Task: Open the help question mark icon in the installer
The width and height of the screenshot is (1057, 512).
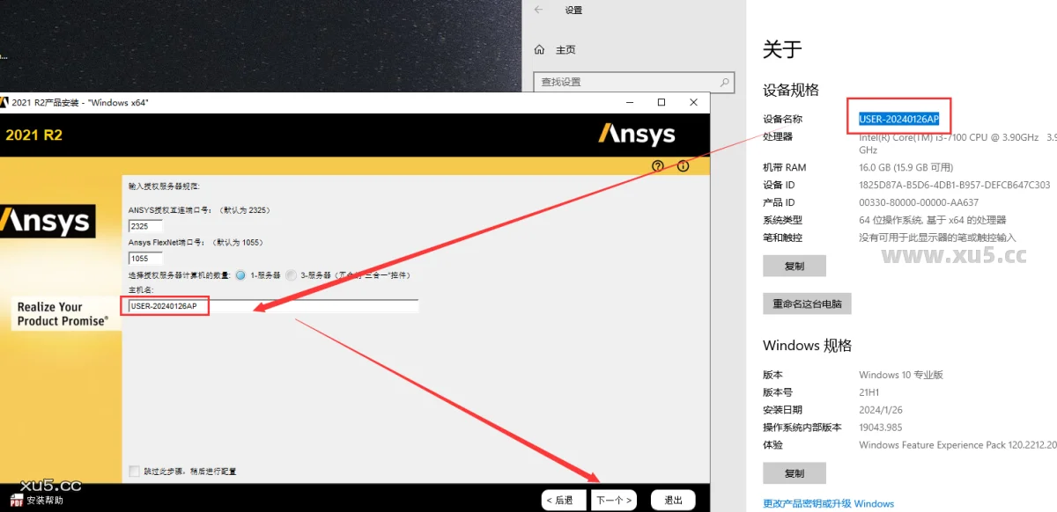Action: [658, 165]
